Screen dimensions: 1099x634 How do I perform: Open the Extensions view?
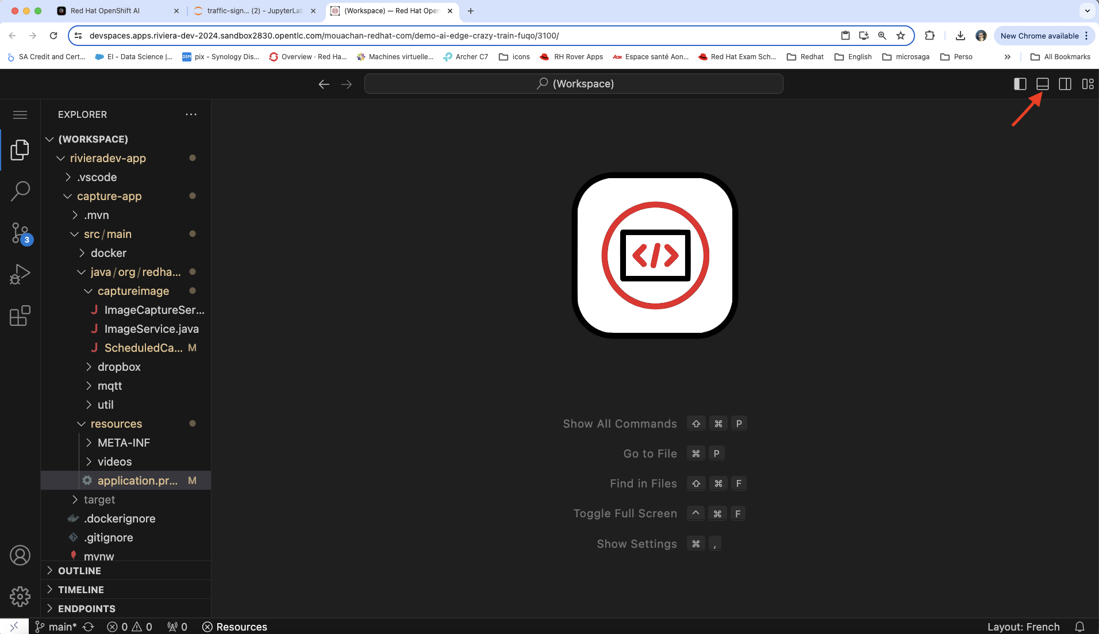click(x=20, y=316)
